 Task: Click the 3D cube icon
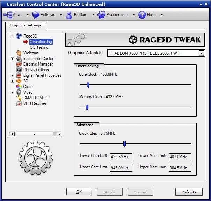[x=19, y=81]
